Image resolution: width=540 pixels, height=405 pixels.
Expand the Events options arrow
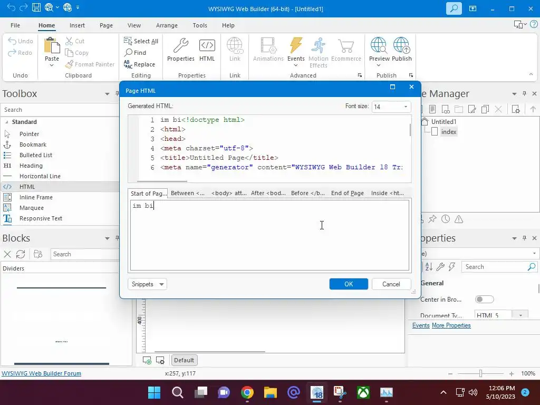pyautogui.click(x=296, y=65)
